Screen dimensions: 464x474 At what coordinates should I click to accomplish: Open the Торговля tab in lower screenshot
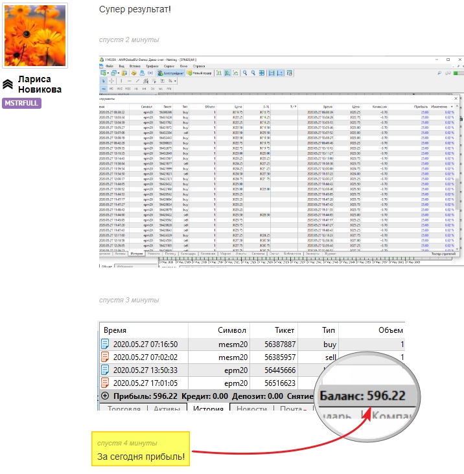tap(124, 407)
